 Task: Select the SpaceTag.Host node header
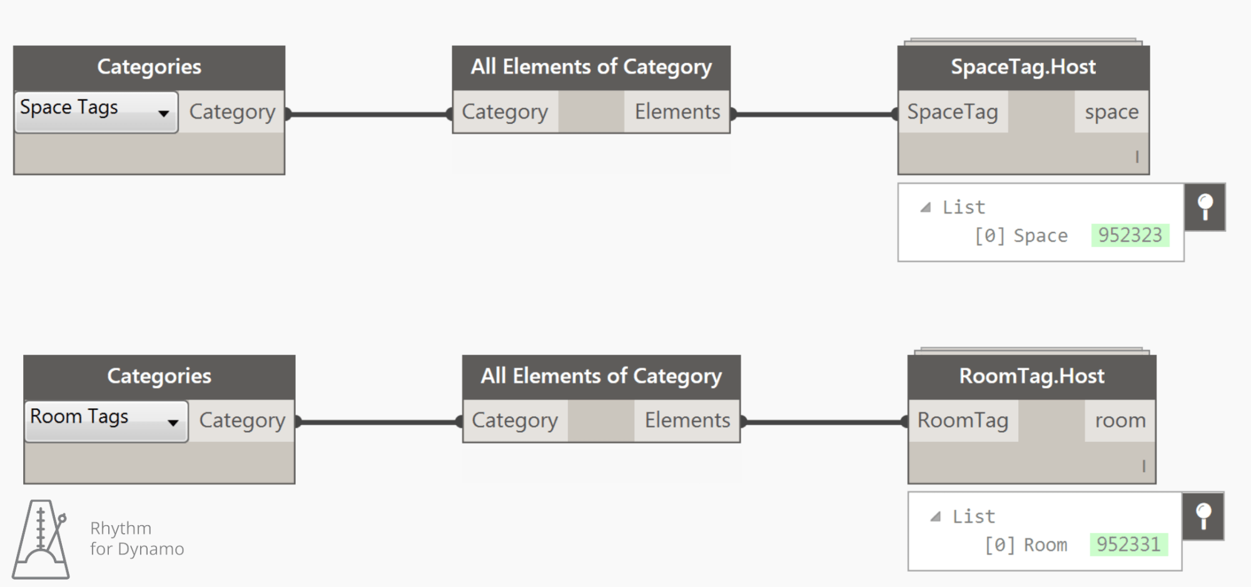[x=1023, y=66]
